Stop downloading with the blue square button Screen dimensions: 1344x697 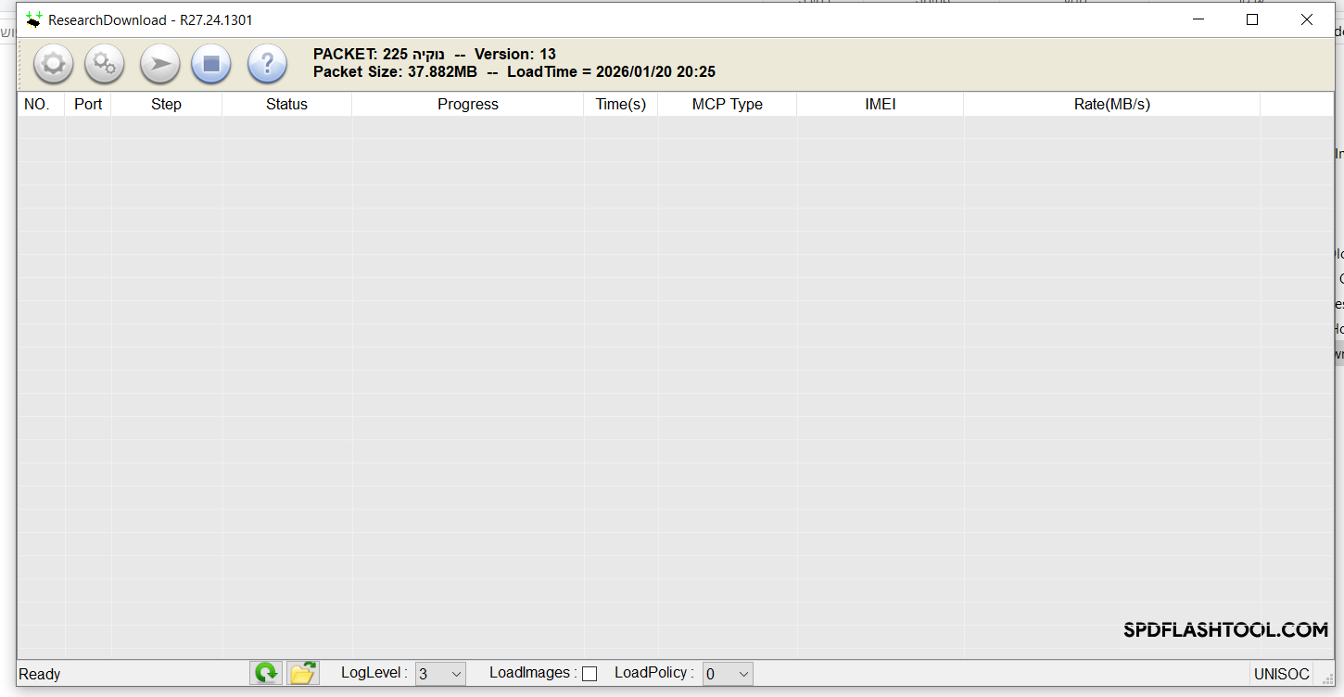(x=211, y=64)
